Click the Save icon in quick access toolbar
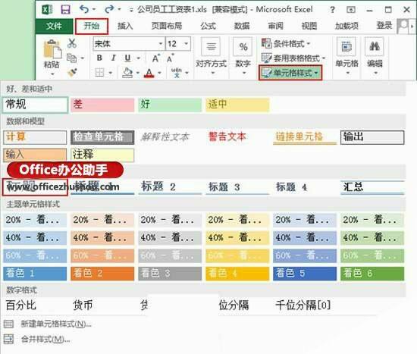The height and width of the screenshot is (354, 417). (65, 10)
